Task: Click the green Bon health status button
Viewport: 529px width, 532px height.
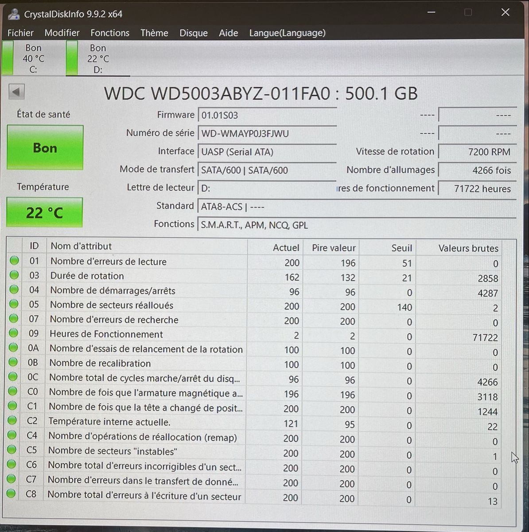Action: 45,148
